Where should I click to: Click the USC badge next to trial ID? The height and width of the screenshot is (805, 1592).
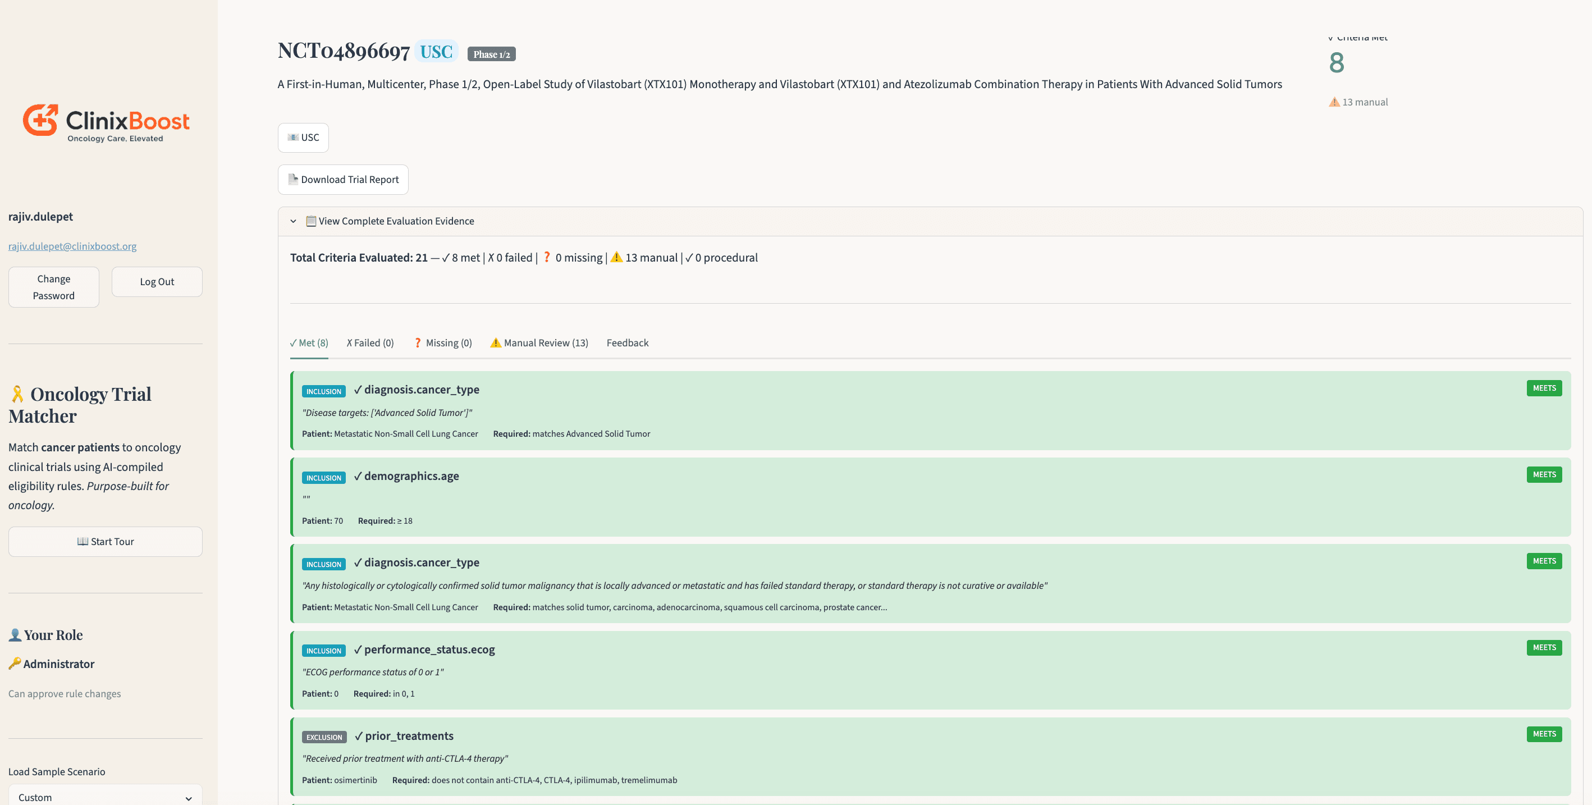point(436,51)
